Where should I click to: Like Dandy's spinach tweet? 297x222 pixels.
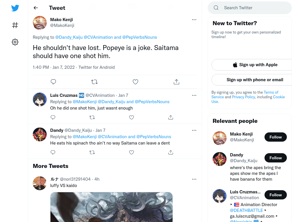[131, 152]
